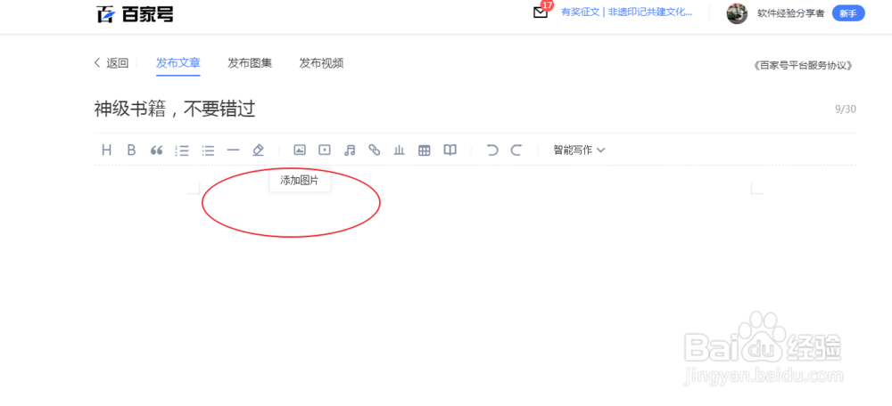892x406 pixels.
Task: Open the 百家号平台服务协议 link
Action: pos(803,65)
